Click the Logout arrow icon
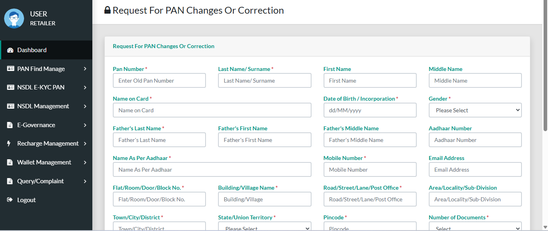Viewport: 548px width, 231px height. [x=10, y=200]
